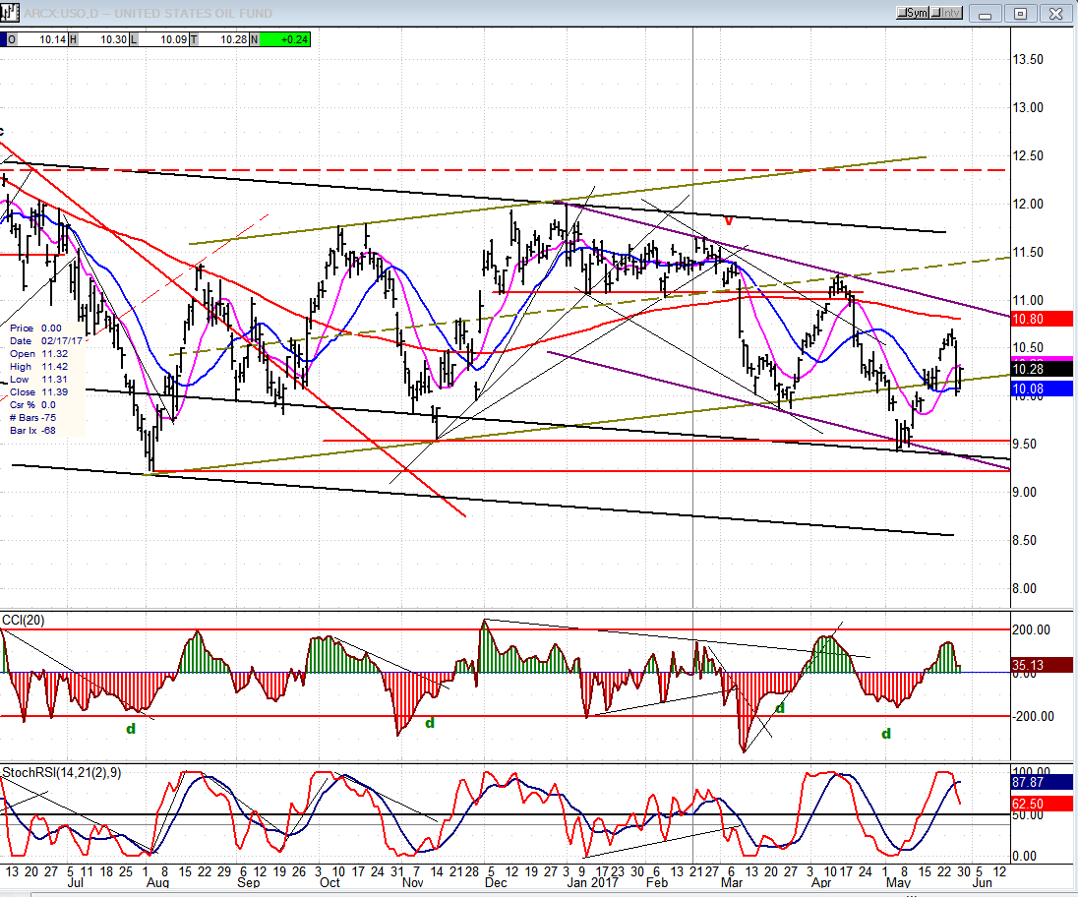1078x897 pixels.
Task: Click the StochRSI 62.50 value label
Action: tap(1042, 804)
